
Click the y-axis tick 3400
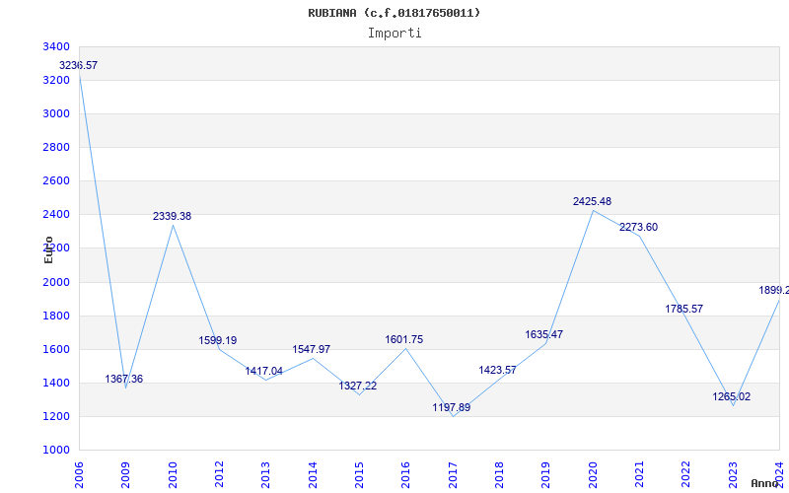[56, 46]
